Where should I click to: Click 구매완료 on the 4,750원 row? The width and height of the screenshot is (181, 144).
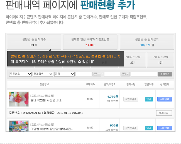click(165, 99)
